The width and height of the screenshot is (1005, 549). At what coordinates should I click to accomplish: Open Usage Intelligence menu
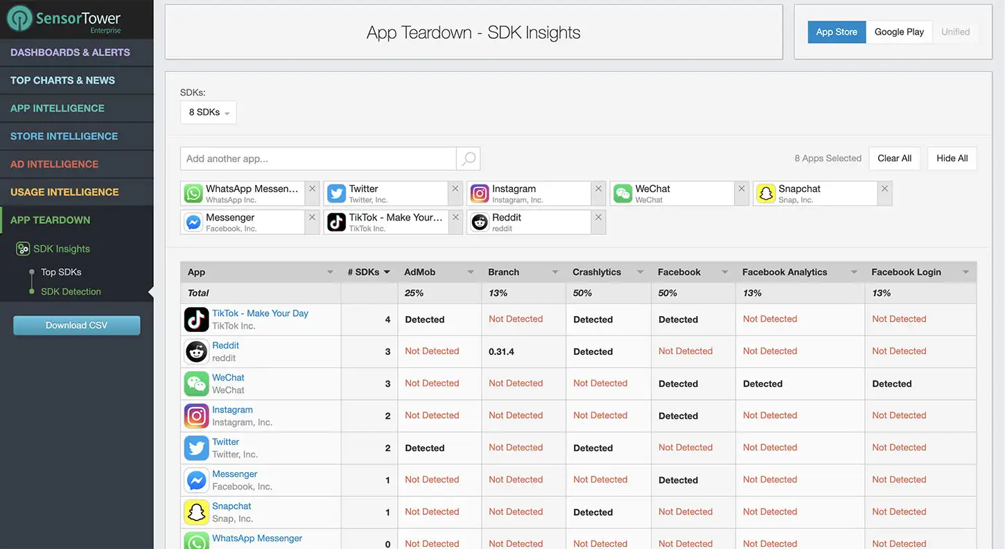(x=76, y=192)
